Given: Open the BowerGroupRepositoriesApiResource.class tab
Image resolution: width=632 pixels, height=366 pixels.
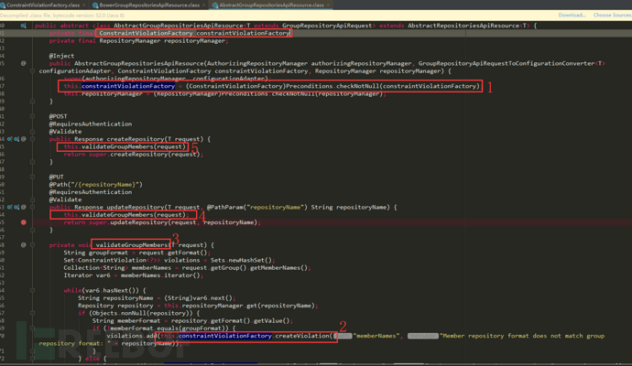Looking at the screenshot, I should (x=149, y=5).
